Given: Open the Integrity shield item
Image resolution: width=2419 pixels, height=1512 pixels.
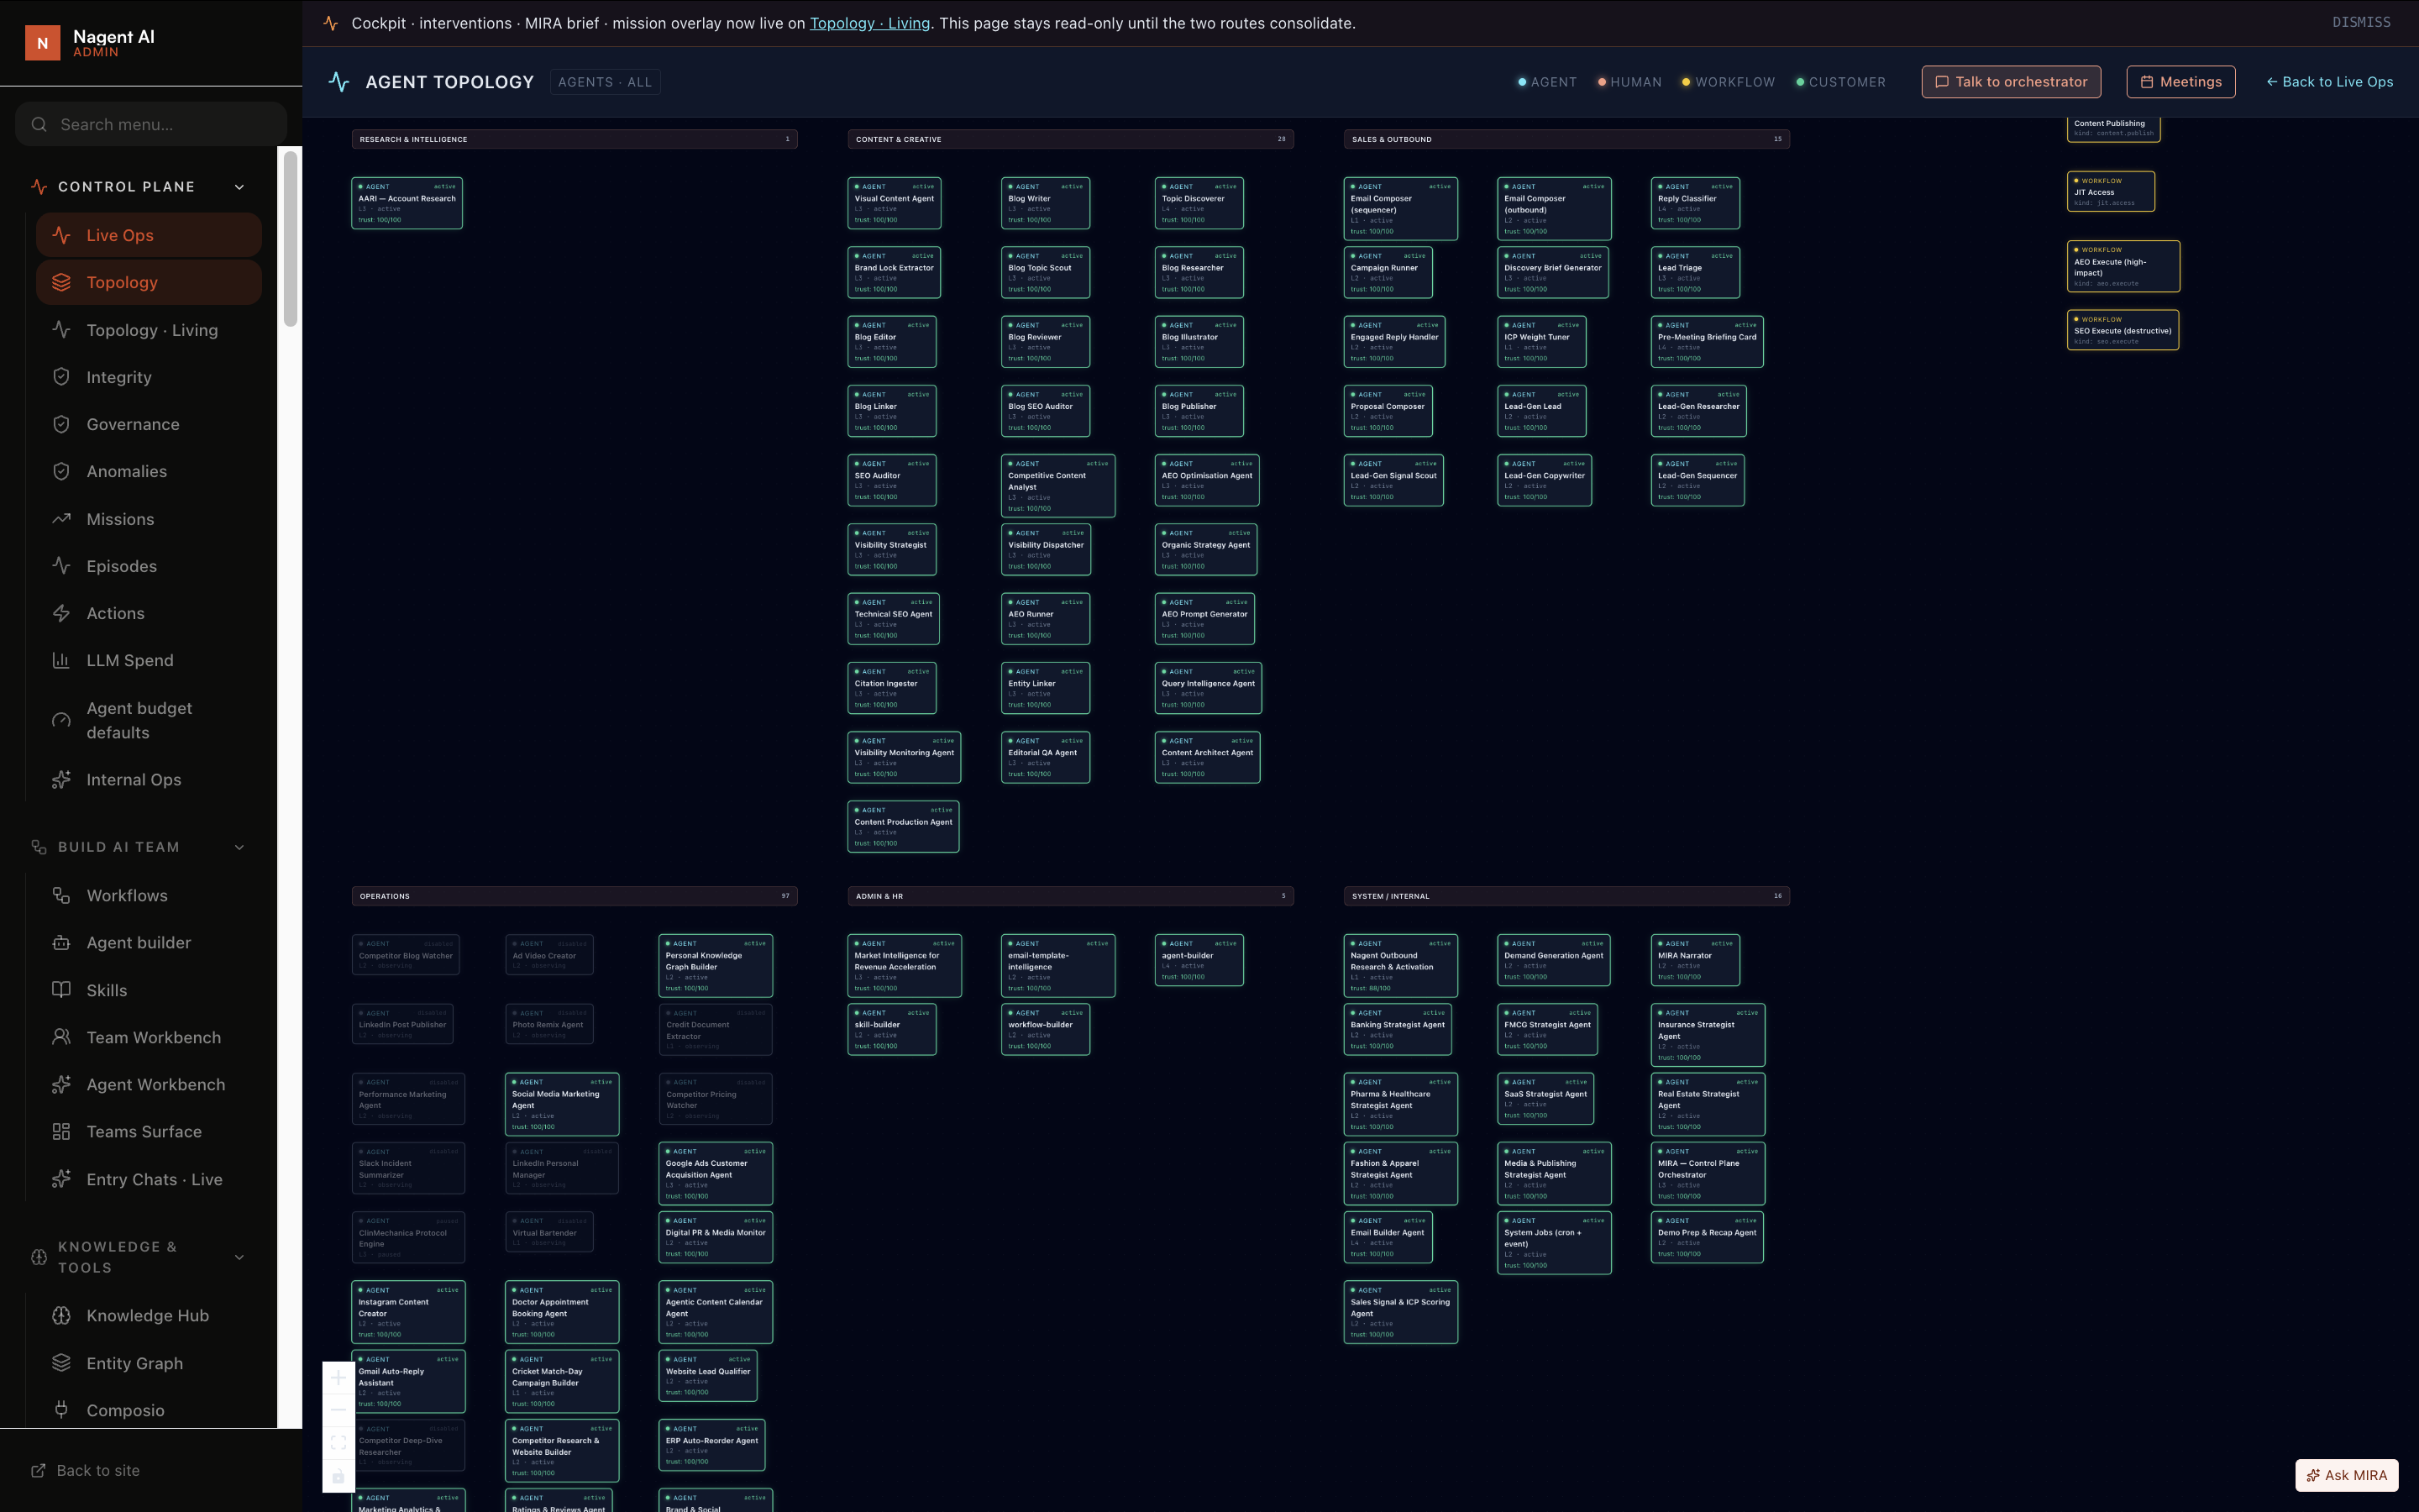Looking at the screenshot, I should pyautogui.click(x=149, y=377).
